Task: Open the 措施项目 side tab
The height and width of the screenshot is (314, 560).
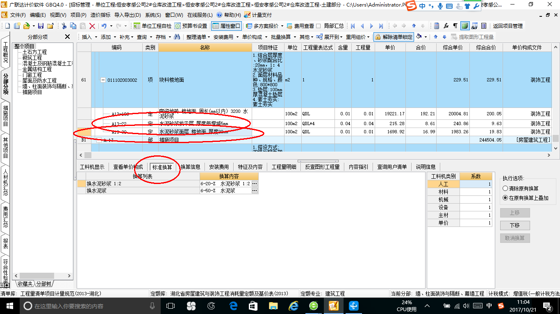Action: (5, 116)
